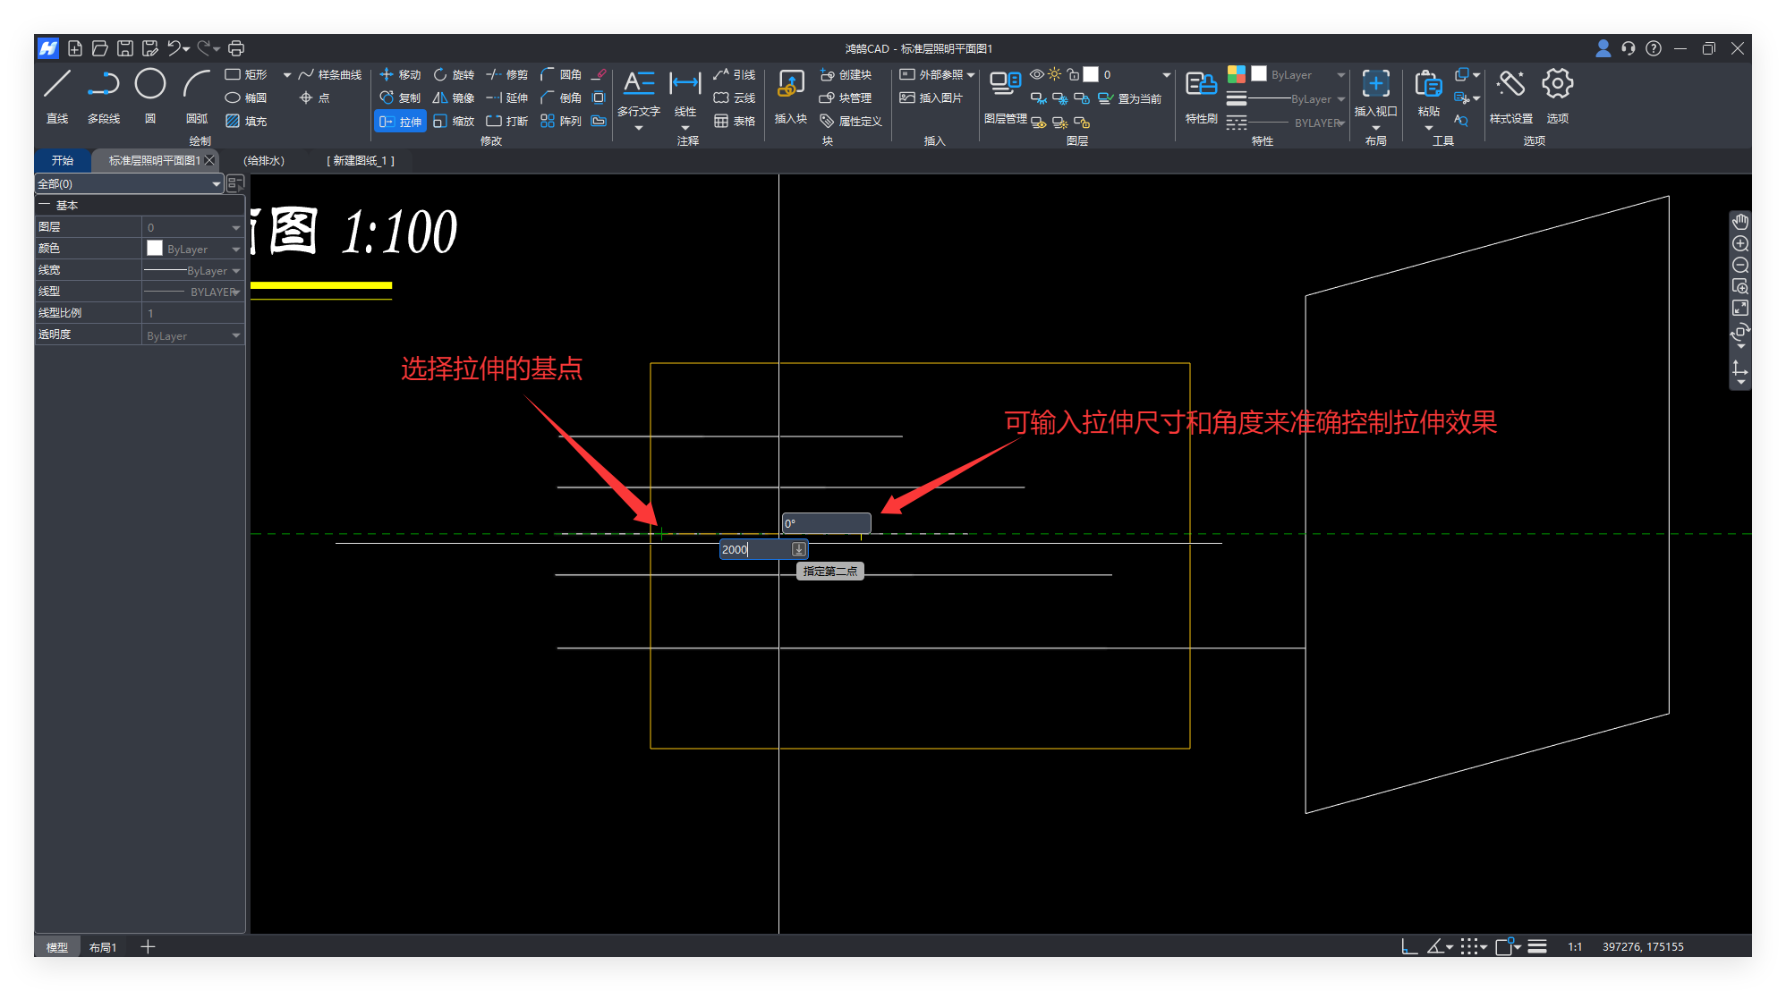The width and height of the screenshot is (1786, 991).
Task: Expand the 透明度 ByLayer dropdown
Action: pos(236,335)
